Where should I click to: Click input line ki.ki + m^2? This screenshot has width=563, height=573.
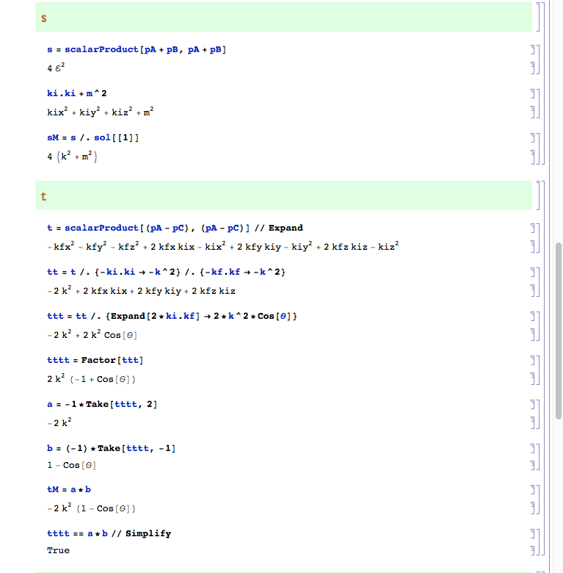pos(76,93)
